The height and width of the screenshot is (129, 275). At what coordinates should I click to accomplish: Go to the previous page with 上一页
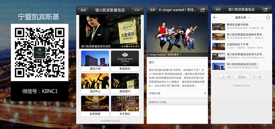coord(225,77)
